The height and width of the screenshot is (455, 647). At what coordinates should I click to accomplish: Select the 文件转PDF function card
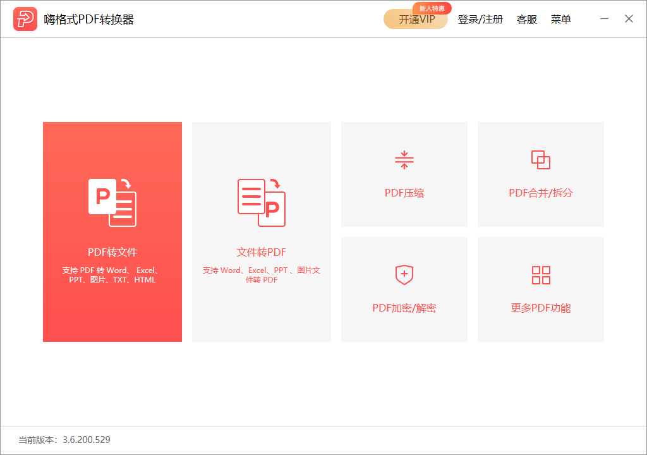(261, 232)
